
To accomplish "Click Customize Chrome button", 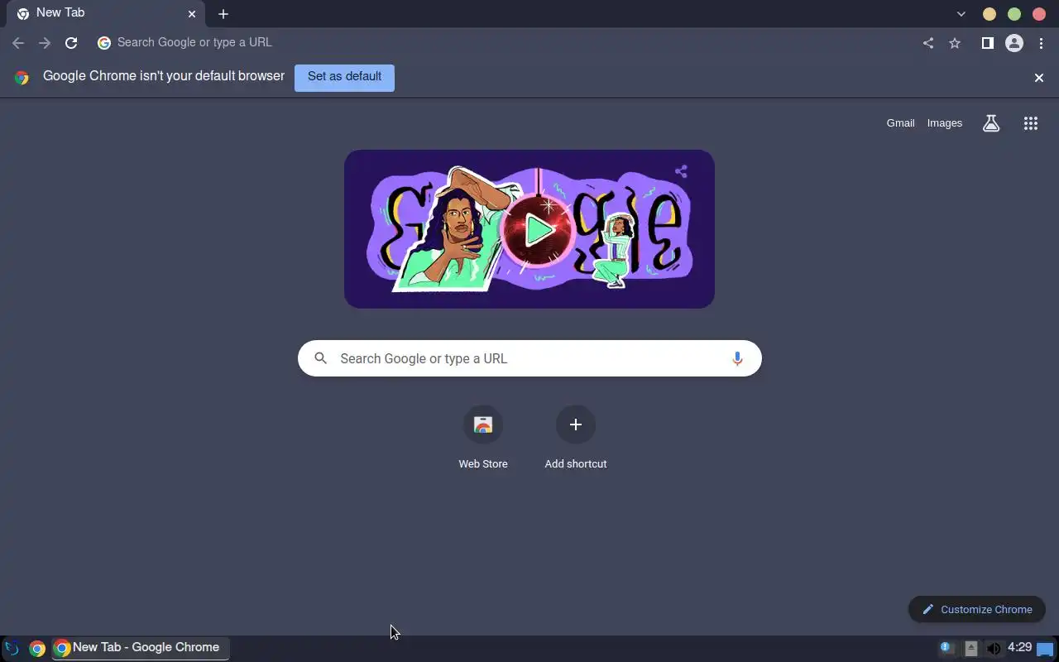I will tap(977, 610).
